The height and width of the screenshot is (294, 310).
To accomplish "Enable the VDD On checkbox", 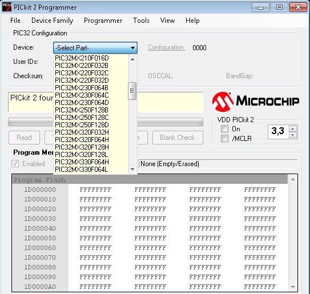I will click(x=224, y=128).
